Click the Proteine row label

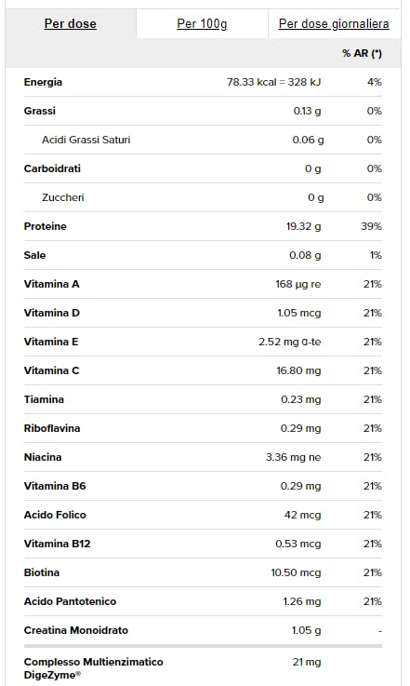45,226
